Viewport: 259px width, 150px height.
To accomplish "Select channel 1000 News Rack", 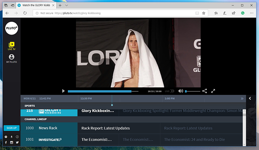I will (49, 128).
